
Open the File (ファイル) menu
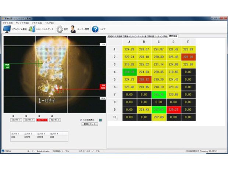[7, 23]
